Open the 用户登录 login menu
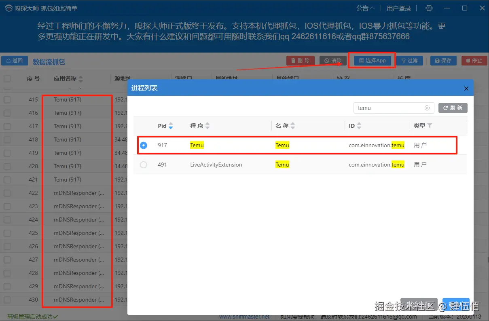 [x=398, y=8]
